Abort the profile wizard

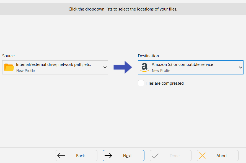pyautogui.click(x=217, y=156)
